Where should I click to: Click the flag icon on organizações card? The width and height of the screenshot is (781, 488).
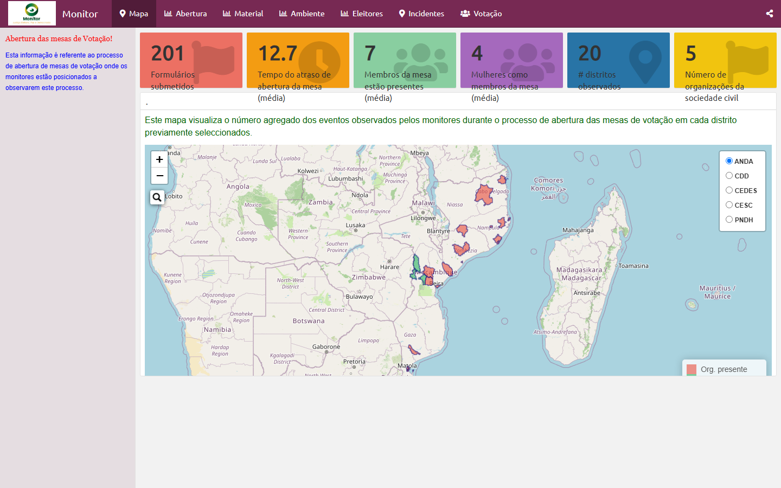748,61
